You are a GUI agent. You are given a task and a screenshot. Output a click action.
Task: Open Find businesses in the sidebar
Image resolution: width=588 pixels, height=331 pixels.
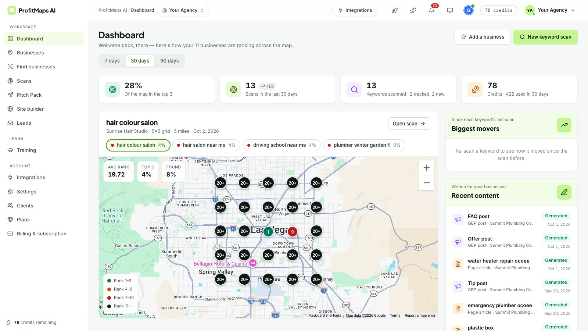44,67
